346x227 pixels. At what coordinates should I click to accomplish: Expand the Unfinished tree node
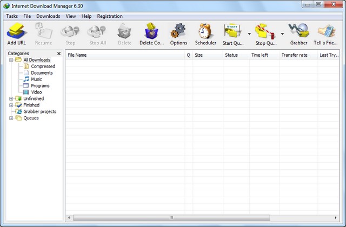coord(11,98)
